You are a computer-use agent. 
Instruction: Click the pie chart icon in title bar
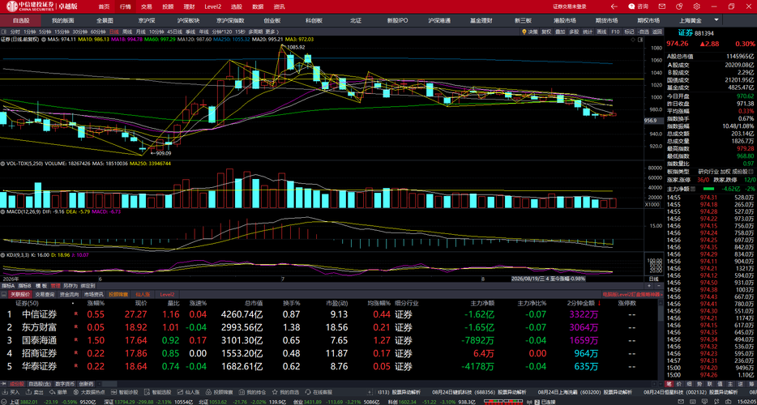680,6
